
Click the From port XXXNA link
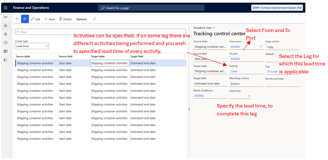[x=235, y=47]
